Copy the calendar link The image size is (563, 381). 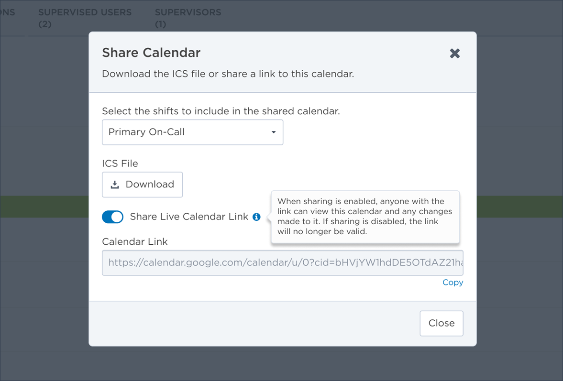(x=453, y=283)
